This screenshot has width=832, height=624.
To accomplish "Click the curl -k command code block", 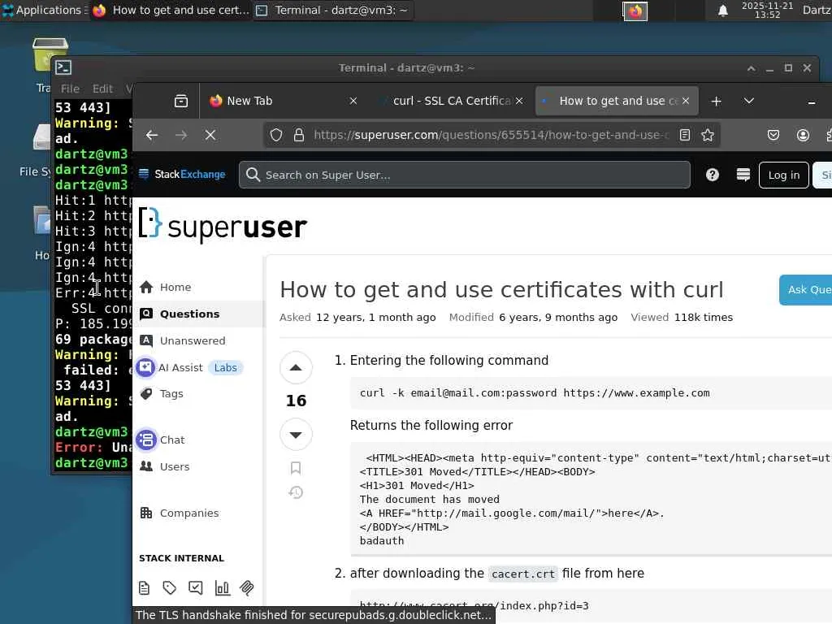I will pos(591,393).
